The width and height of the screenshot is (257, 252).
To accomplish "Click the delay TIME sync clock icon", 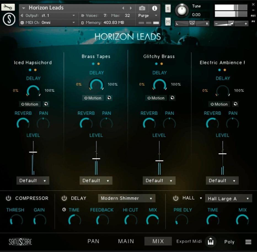I will 64,210.
